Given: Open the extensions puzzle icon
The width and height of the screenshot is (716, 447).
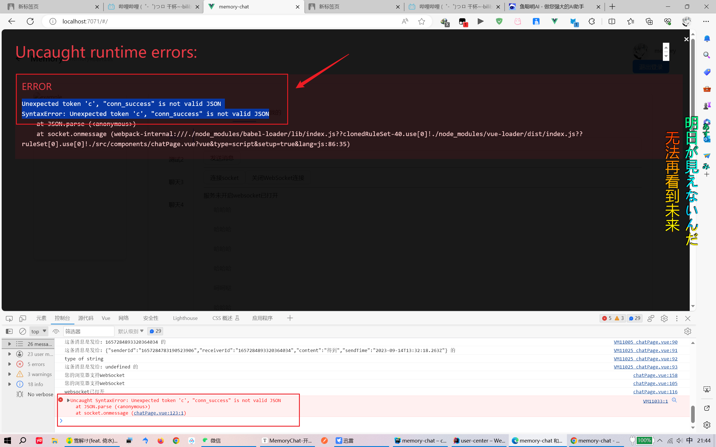Looking at the screenshot, I should click(592, 21).
